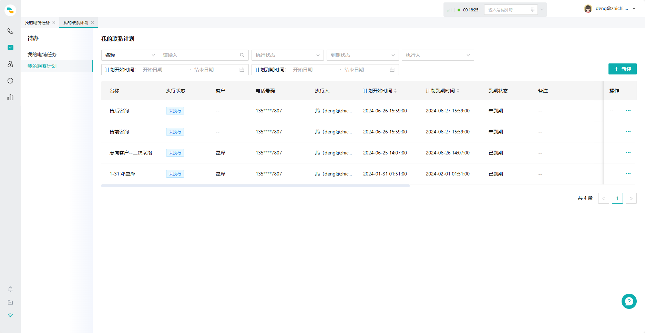Screen dimensions: 645x333
Task: Click the signal strength icon in call bar
Action: [449, 10]
